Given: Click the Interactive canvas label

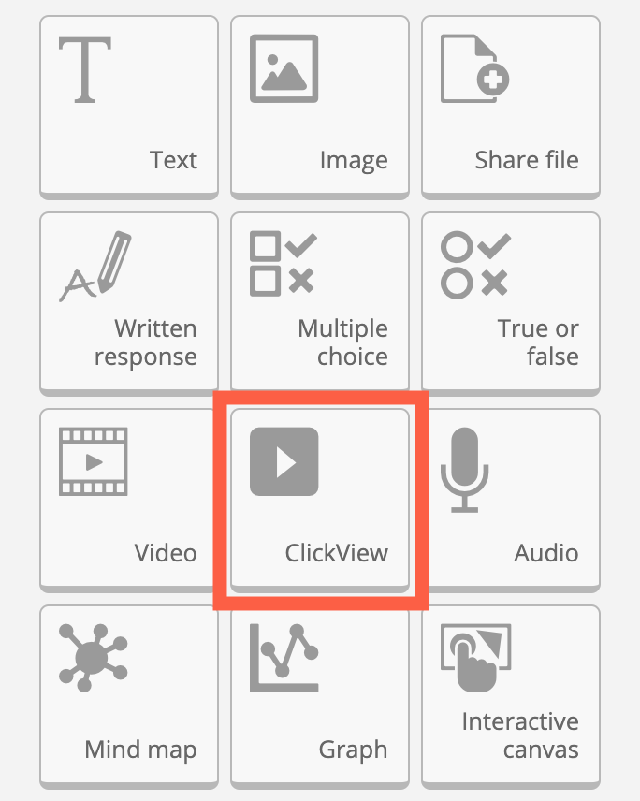Looking at the screenshot, I should coord(520,735).
